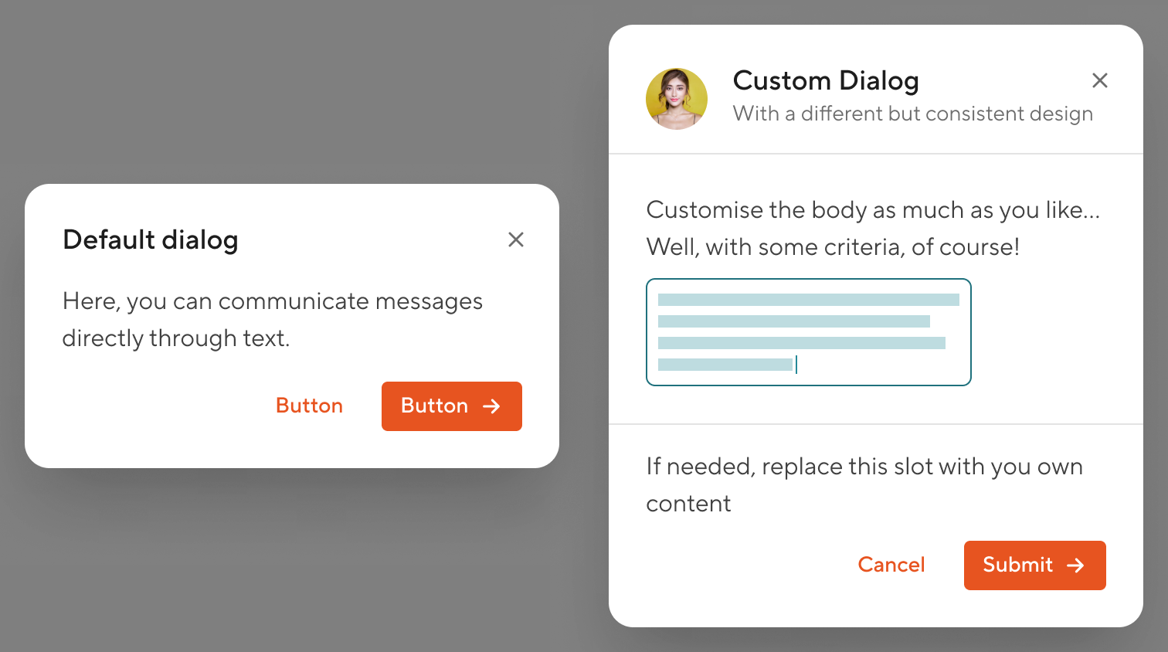Click the Submit button in Custom Dialog

(x=1035, y=565)
